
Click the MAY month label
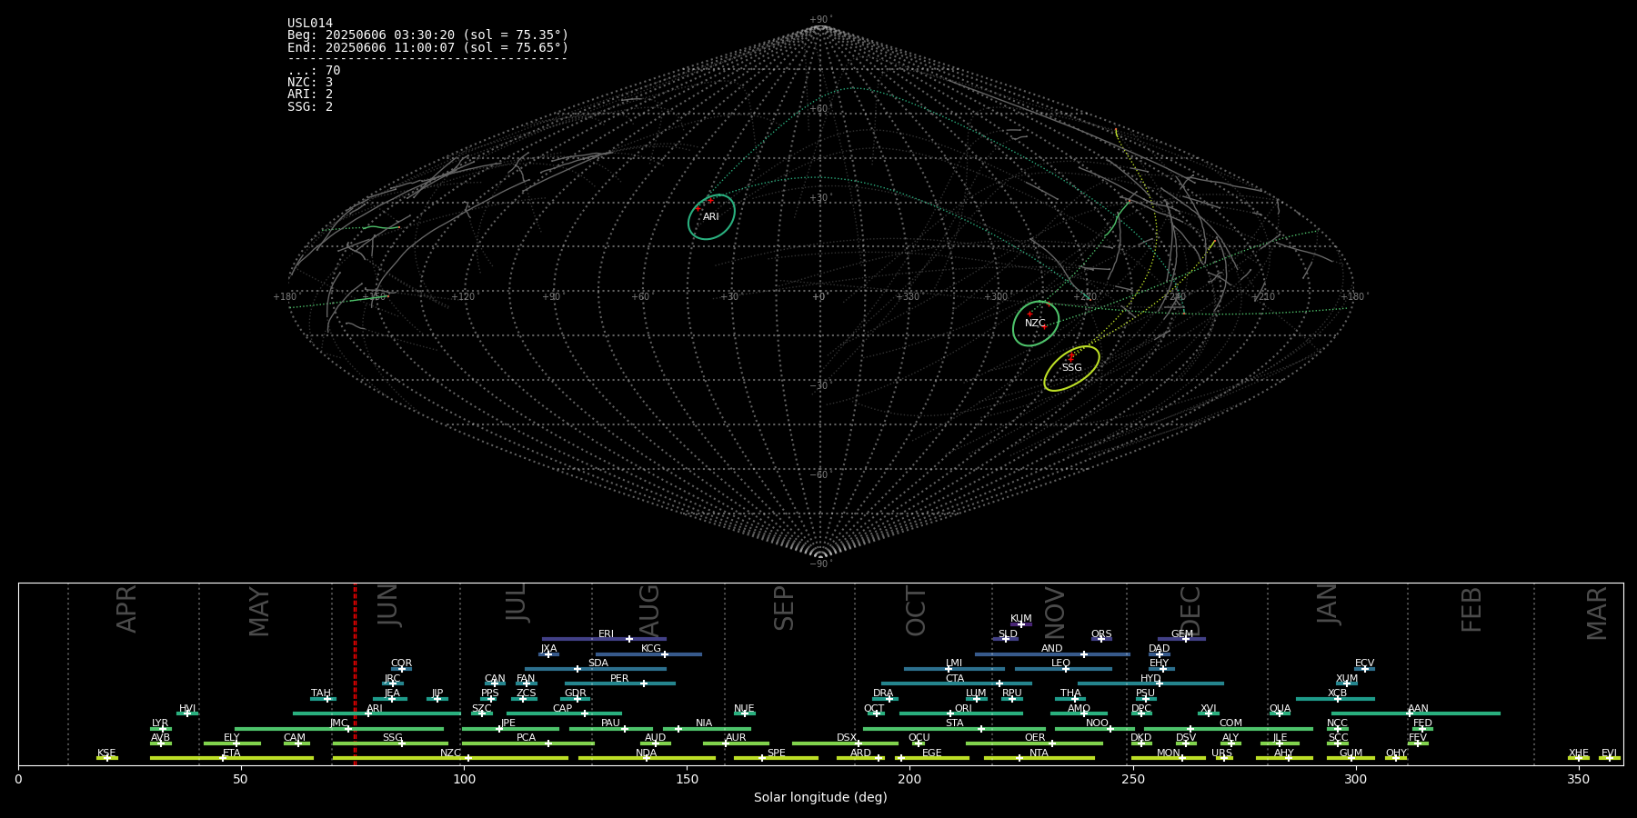click(x=259, y=612)
